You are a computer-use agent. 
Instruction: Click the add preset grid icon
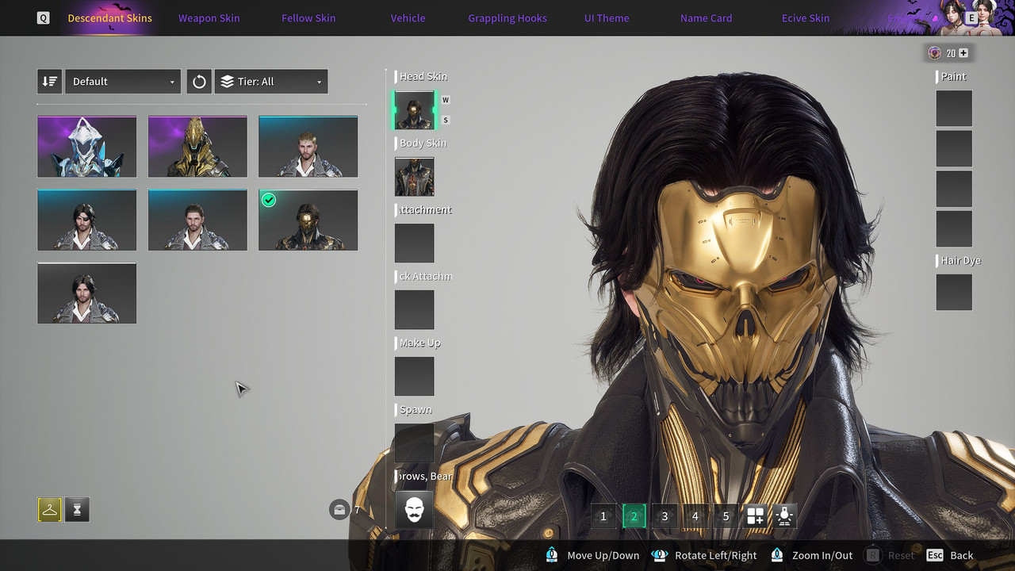(756, 516)
